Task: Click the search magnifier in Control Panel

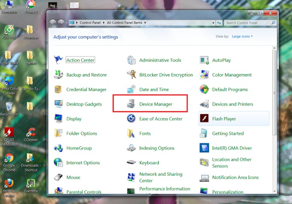Action: click(274, 23)
